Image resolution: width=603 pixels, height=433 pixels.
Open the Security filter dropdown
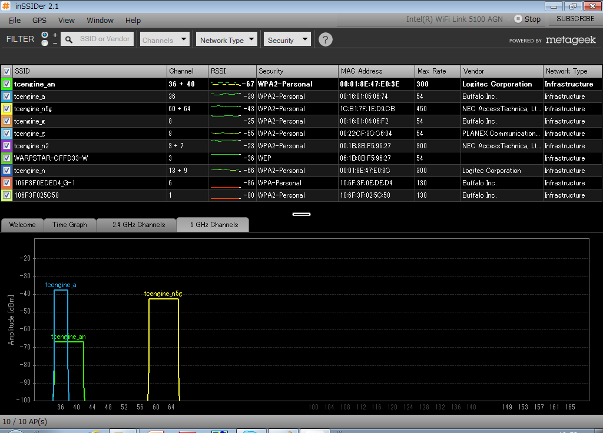pos(287,39)
